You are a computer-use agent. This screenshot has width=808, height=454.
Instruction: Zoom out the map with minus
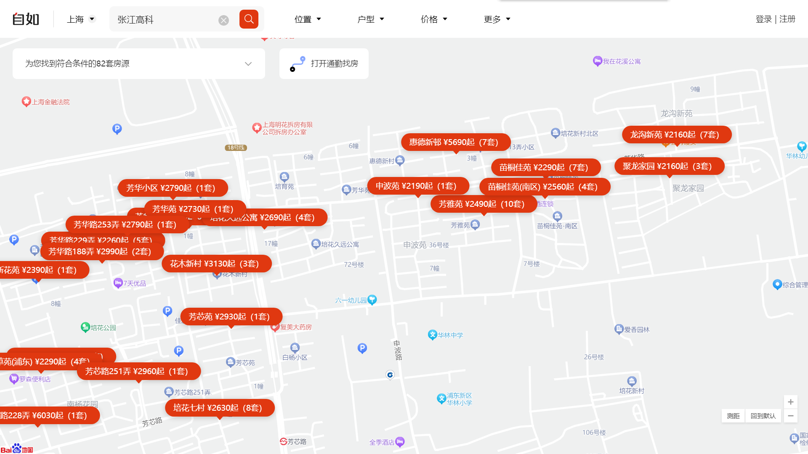[790, 416]
